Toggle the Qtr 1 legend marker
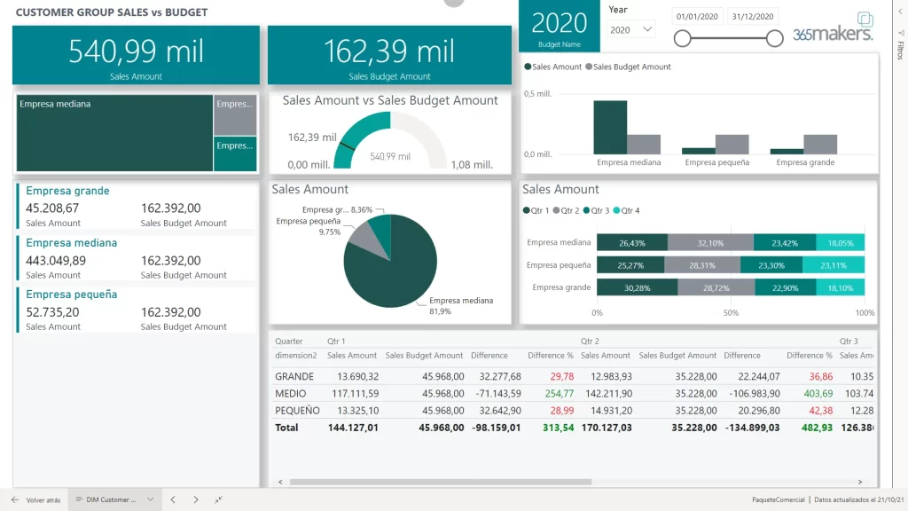The image size is (908, 511). coord(527,210)
